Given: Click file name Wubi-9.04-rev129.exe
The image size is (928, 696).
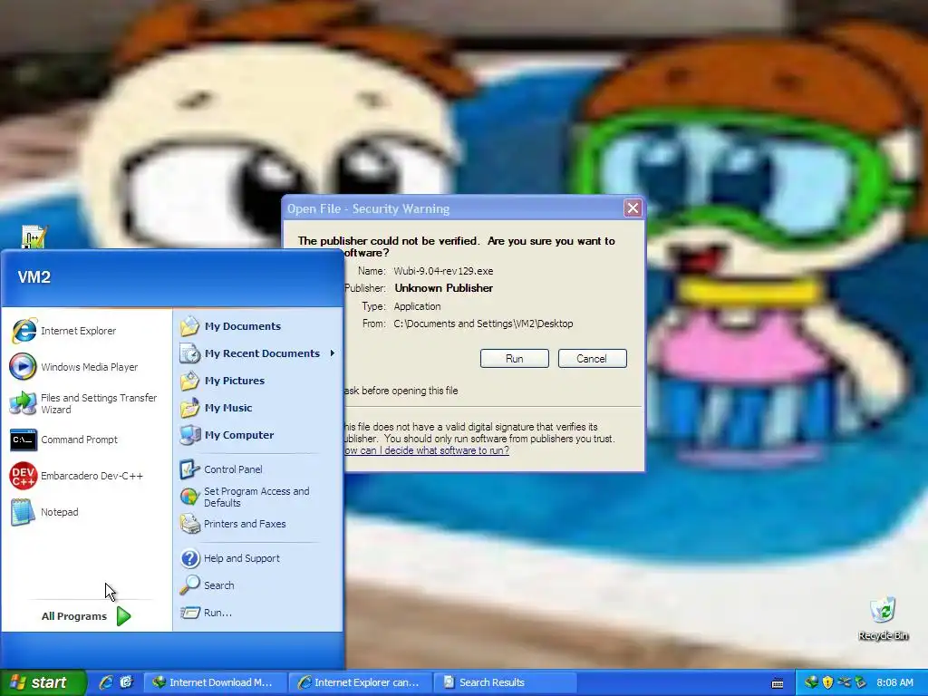Looking at the screenshot, I should pos(443,271).
